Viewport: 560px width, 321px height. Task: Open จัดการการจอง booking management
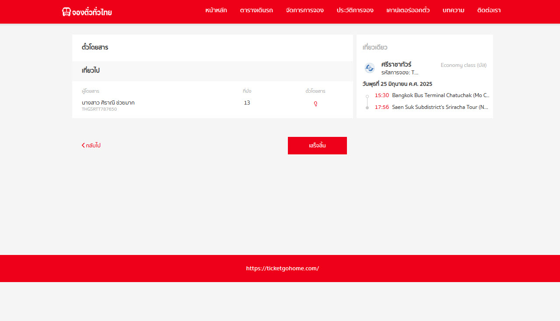point(304,10)
